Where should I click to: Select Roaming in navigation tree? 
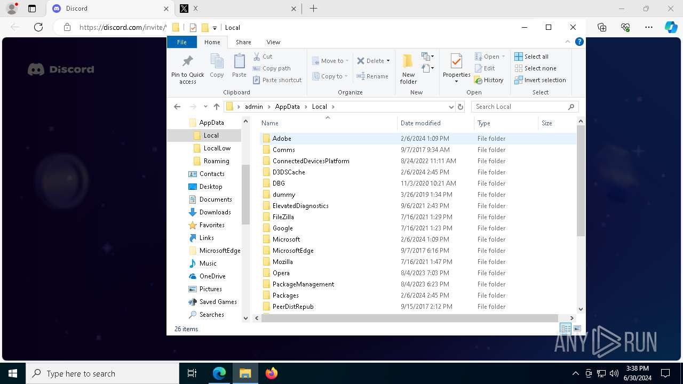click(x=216, y=161)
